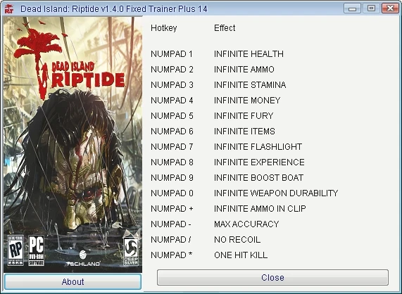Select the NUMPAD 3 hotkey label
The height and width of the screenshot is (294, 402).
click(x=172, y=85)
